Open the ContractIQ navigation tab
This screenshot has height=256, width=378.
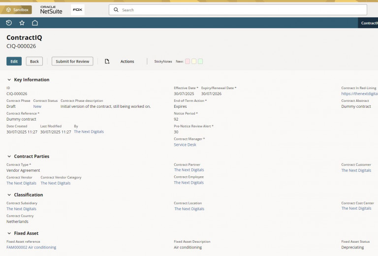pos(369,23)
